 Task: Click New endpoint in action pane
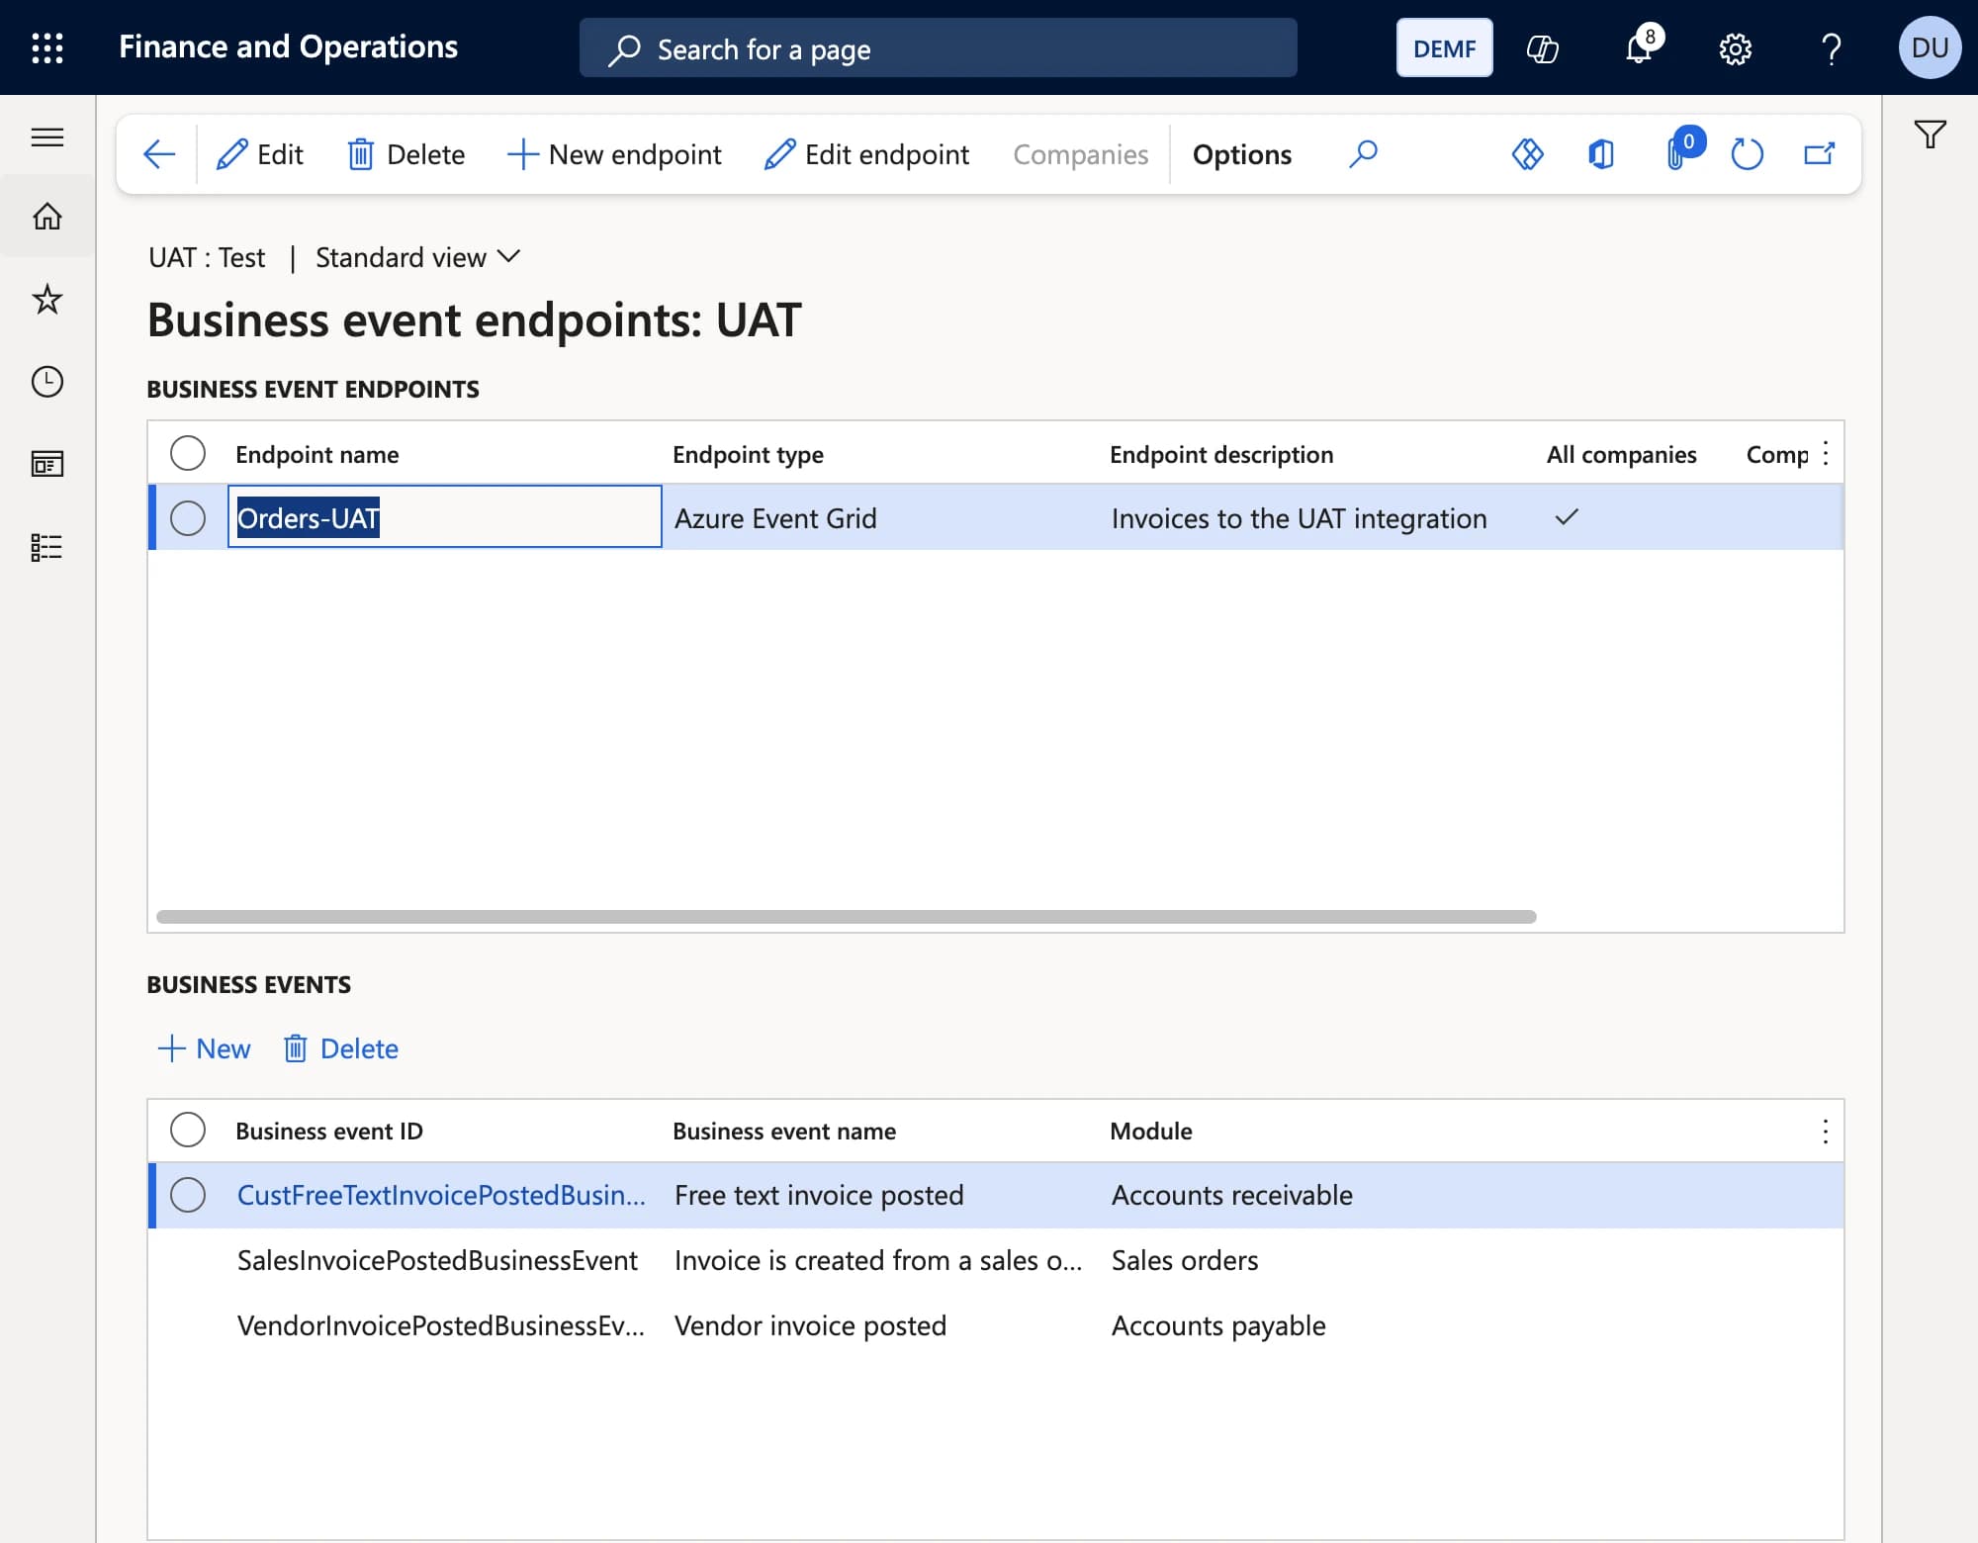[x=614, y=154]
